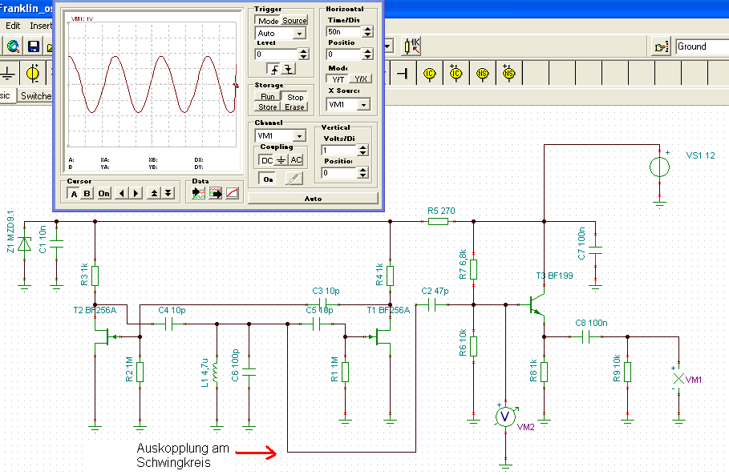Click the VM2 voltmeter symbol in schematic

(505, 417)
